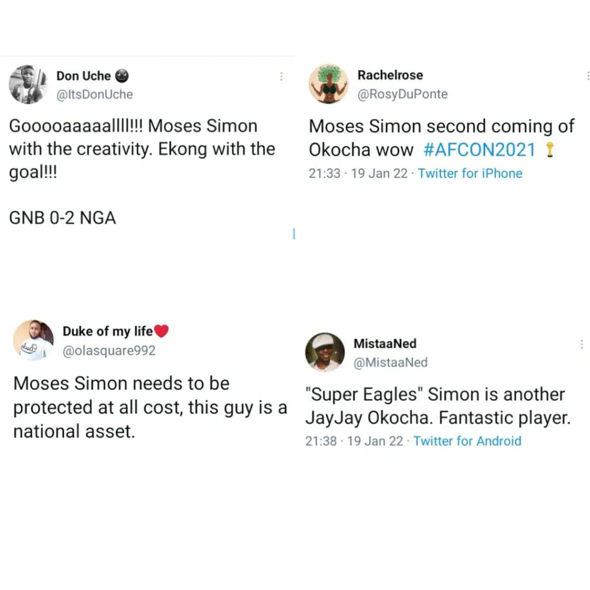Click MistaaNed's profile picture
Screen dimensions: 590x590
[x=324, y=352]
